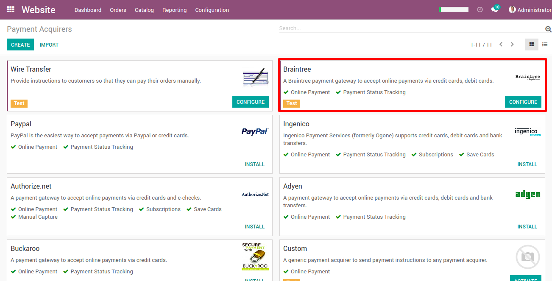Click the IMPORT button
The image size is (552, 281).
(49, 45)
